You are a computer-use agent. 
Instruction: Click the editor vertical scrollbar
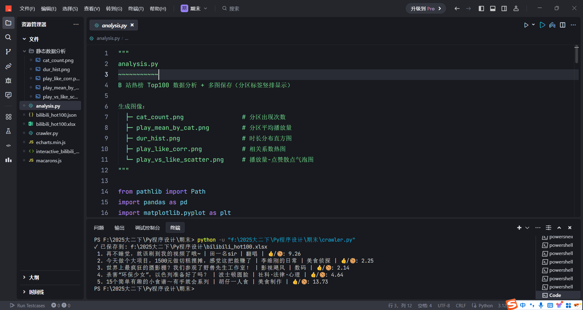click(576, 55)
